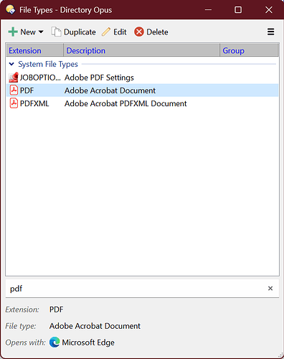Click the Duplicate pages icon

56,32
